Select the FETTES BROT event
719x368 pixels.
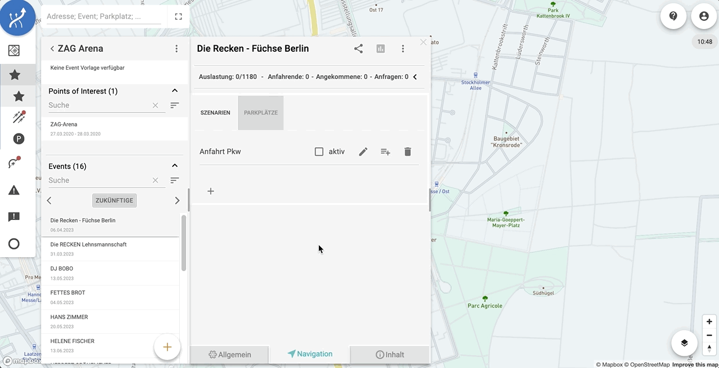tap(110, 297)
